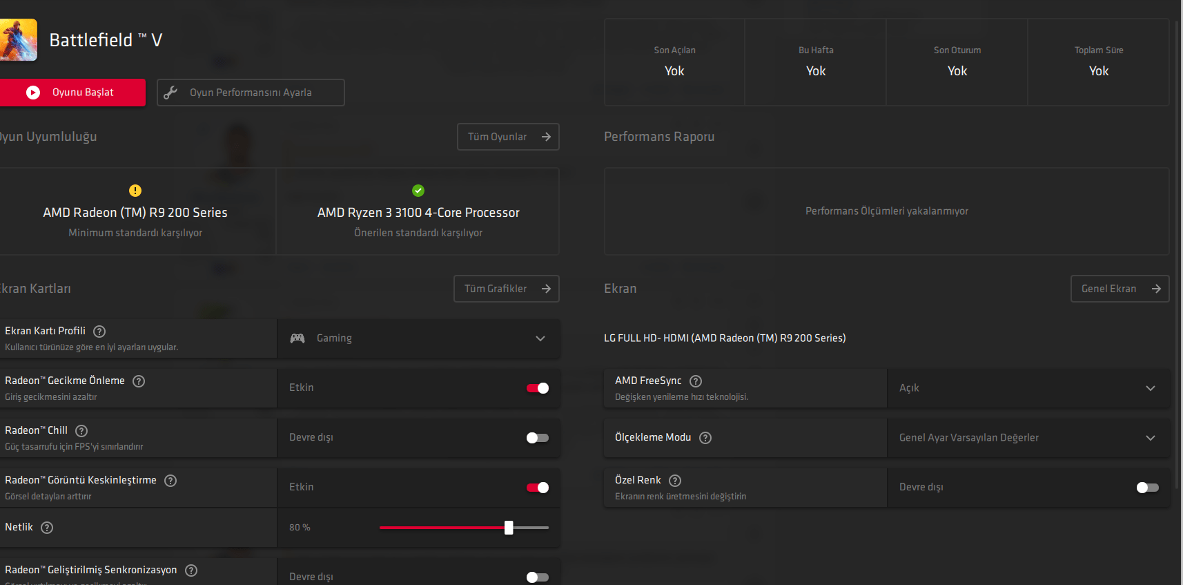Click the yellow warning icon above Radeon R9 200

135,191
